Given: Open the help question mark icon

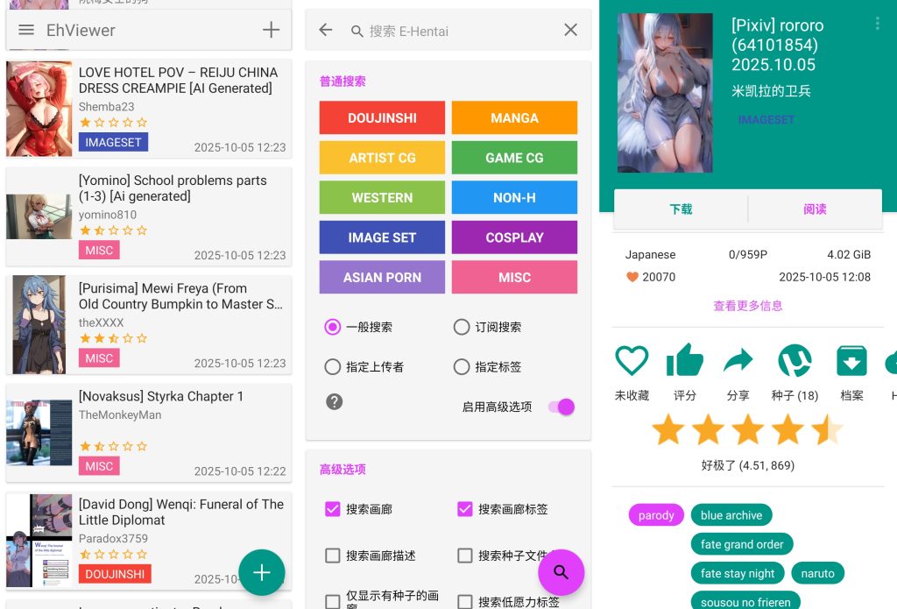Looking at the screenshot, I should pos(334,402).
